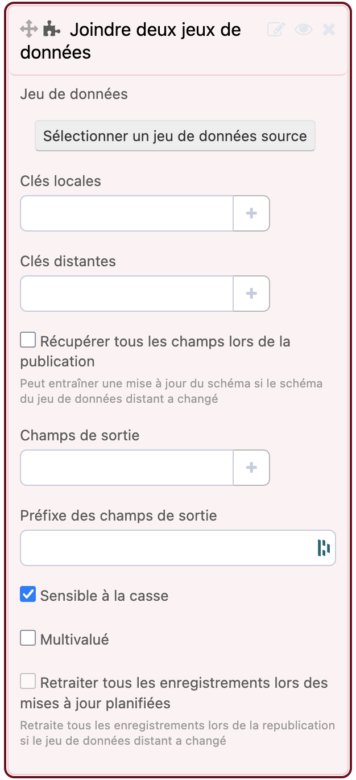The image size is (356, 780).
Task: Click 'Sélectionner un jeu de données source' button
Action: (x=175, y=136)
